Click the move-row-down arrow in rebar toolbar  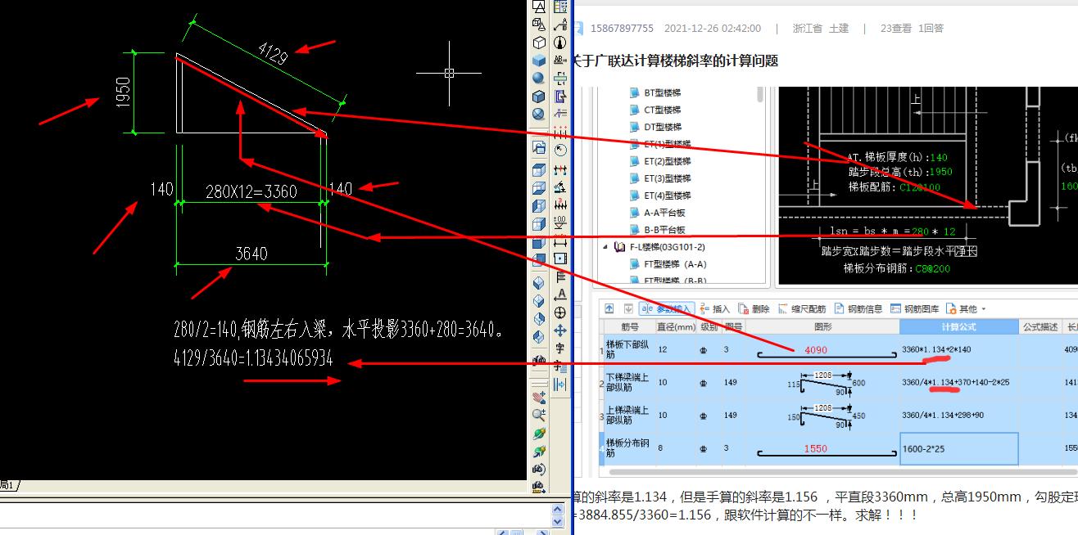click(627, 308)
